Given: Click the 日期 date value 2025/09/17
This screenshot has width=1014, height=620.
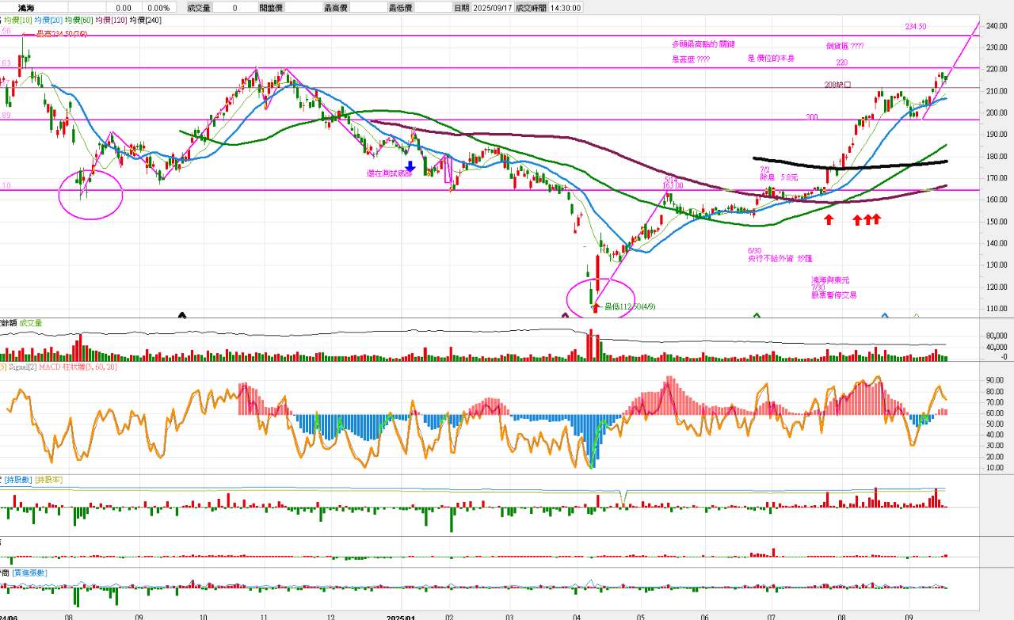Looking at the screenshot, I should pyautogui.click(x=493, y=7).
